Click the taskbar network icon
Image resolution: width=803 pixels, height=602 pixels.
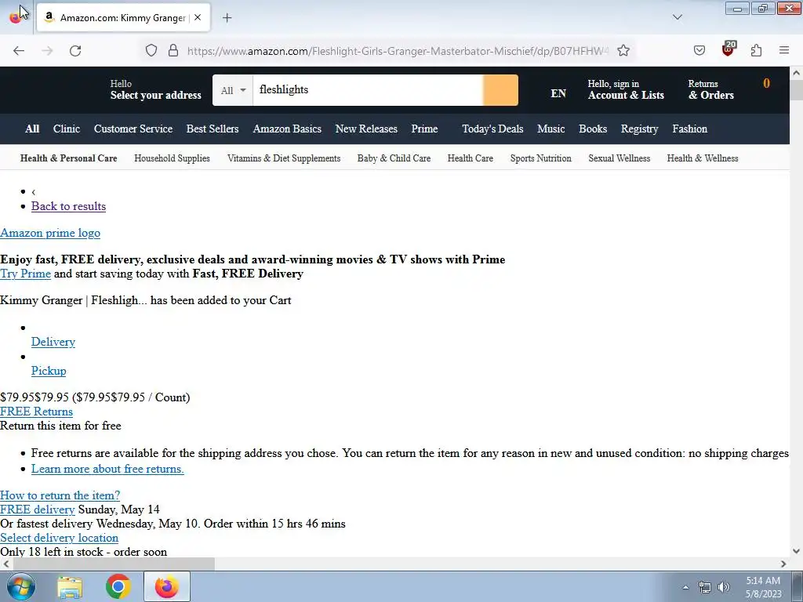click(705, 587)
